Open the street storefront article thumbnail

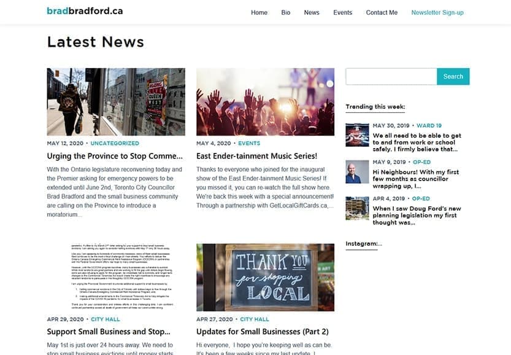(116, 101)
